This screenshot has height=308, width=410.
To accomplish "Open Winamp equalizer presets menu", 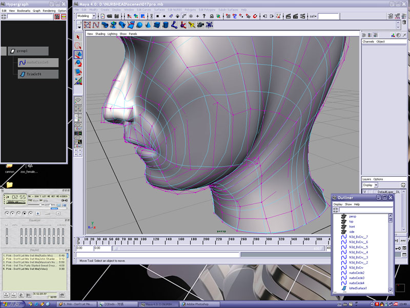I will tap(61, 225).
